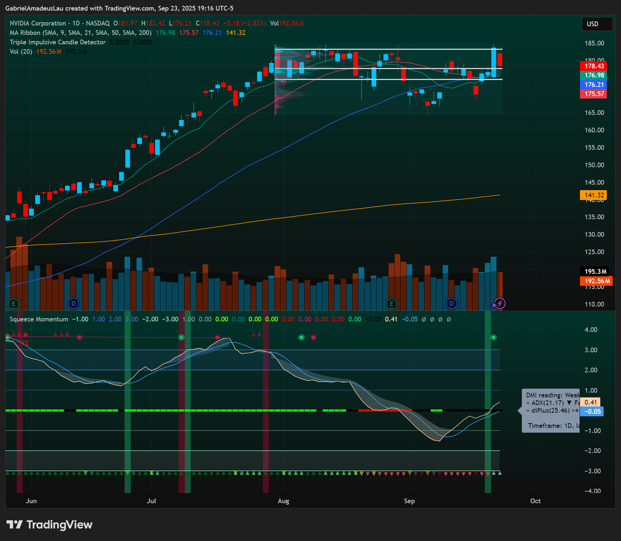Click the DMI reading info box
Screen dimensions: 621x541
pyautogui.click(x=551, y=410)
